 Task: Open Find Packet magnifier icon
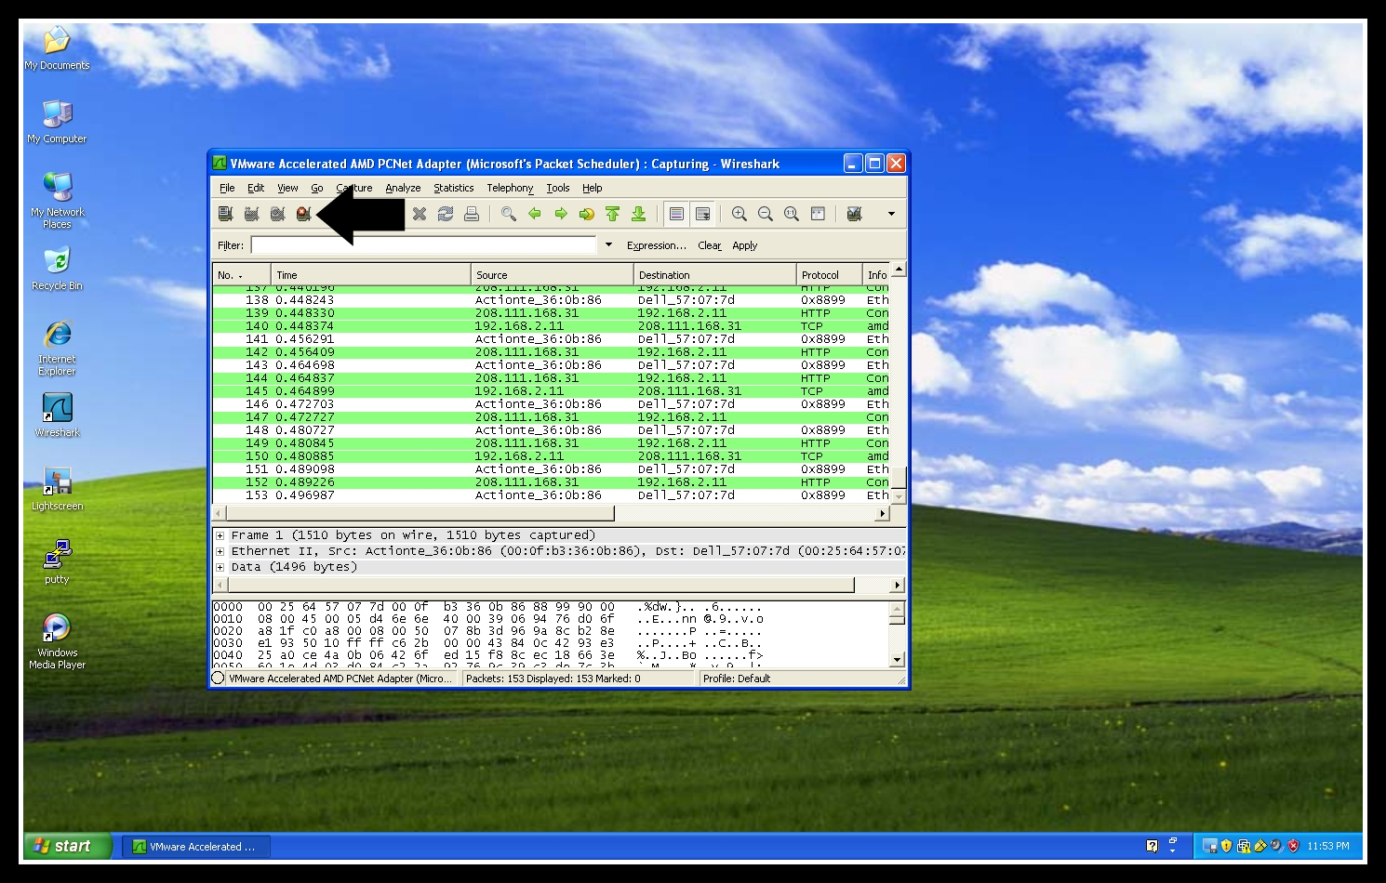pyautogui.click(x=509, y=214)
